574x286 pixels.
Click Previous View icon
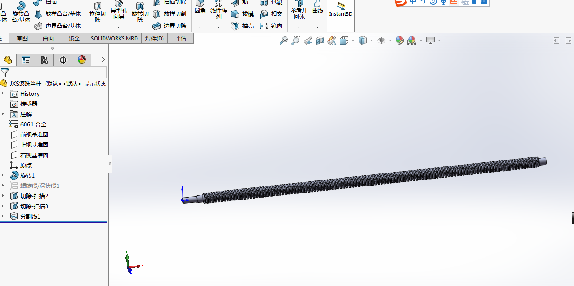click(x=308, y=41)
